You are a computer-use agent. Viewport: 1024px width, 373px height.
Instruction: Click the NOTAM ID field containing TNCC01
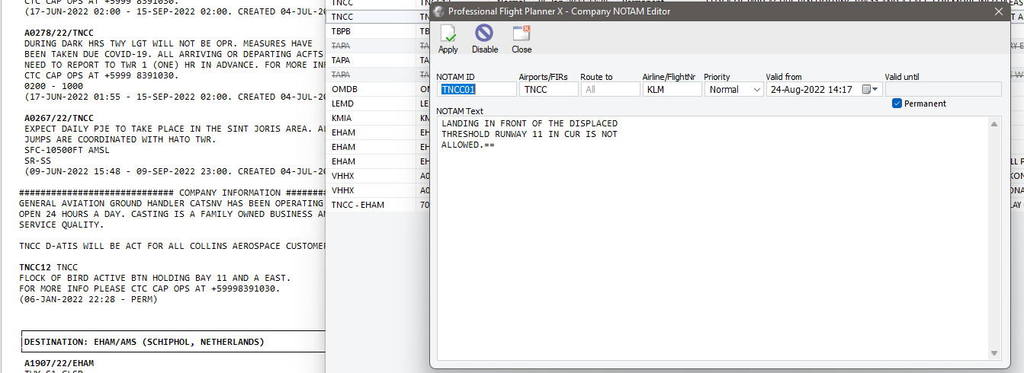[477, 89]
